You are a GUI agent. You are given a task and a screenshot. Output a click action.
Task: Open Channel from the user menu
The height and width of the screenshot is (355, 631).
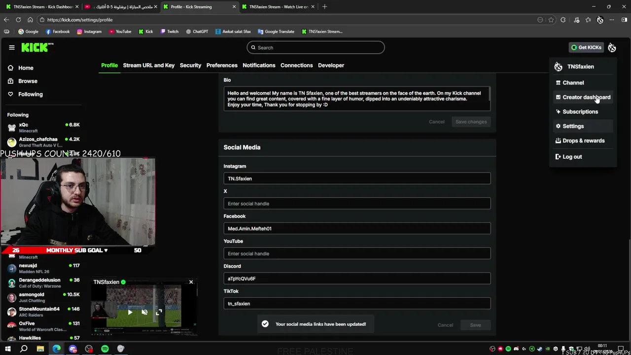click(583, 83)
